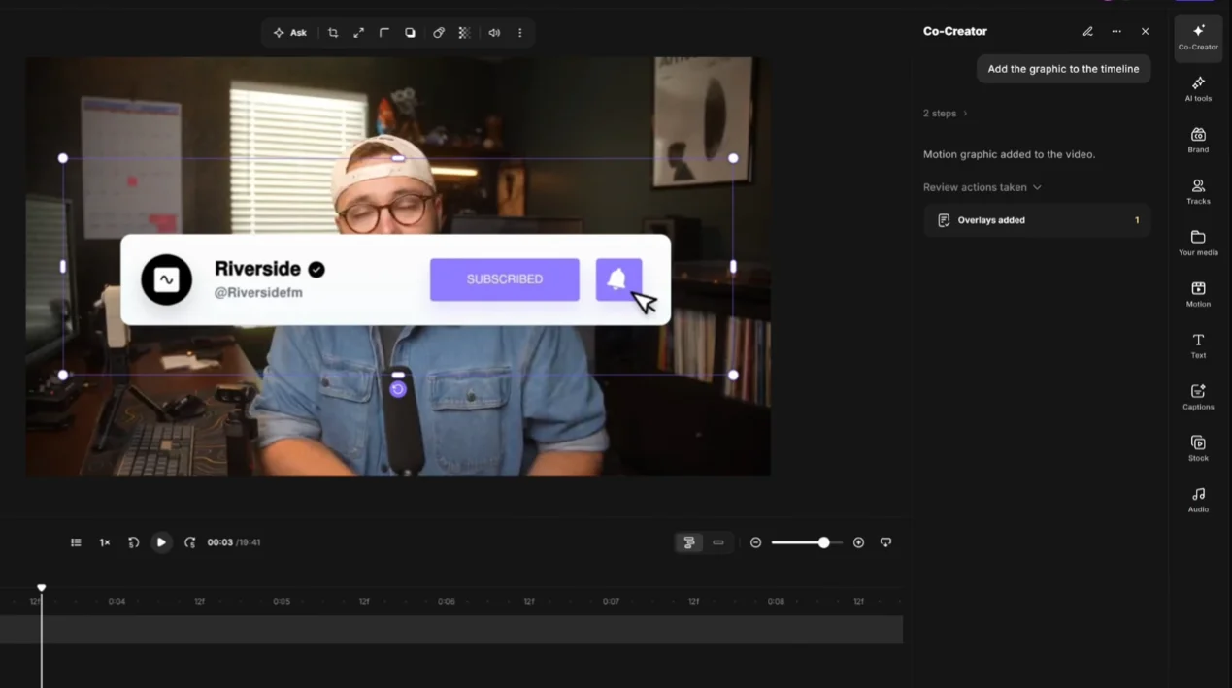
Task: Open the Motion panel
Action: pos(1198,295)
